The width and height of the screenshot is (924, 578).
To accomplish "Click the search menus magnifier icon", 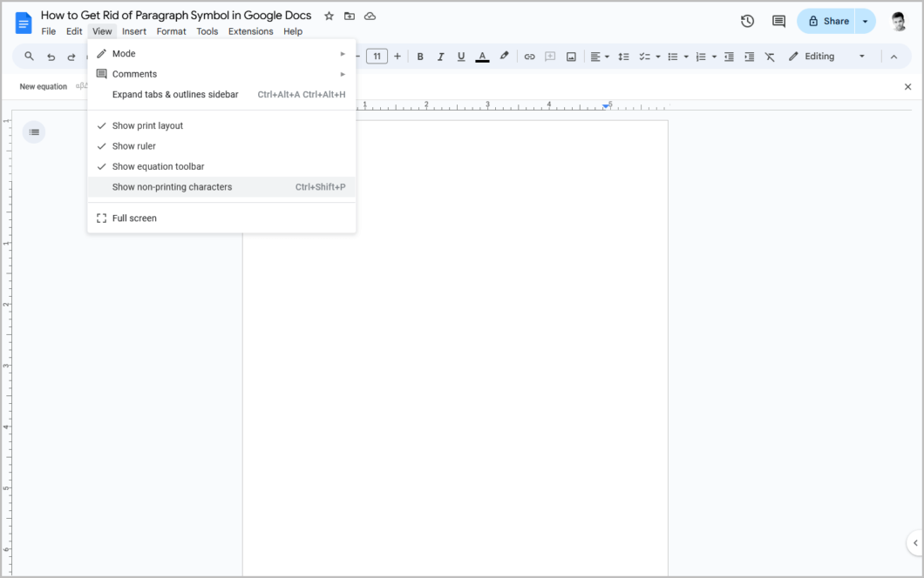I will tap(29, 57).
